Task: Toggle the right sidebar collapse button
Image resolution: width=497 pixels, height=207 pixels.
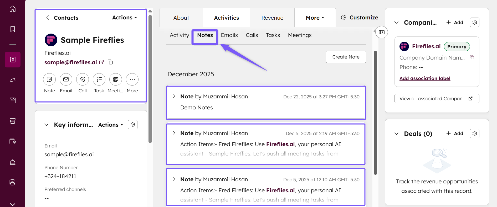Action: (382, 32)
